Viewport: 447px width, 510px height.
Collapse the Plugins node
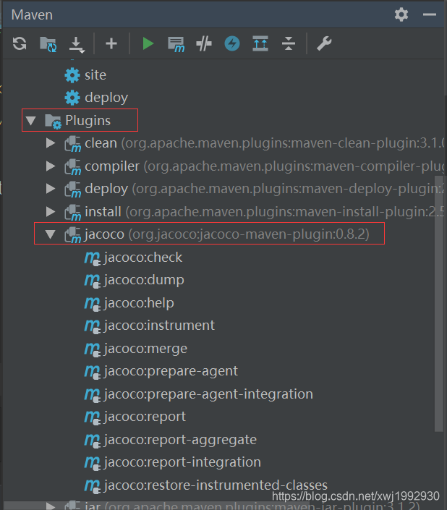click(31, 121)
